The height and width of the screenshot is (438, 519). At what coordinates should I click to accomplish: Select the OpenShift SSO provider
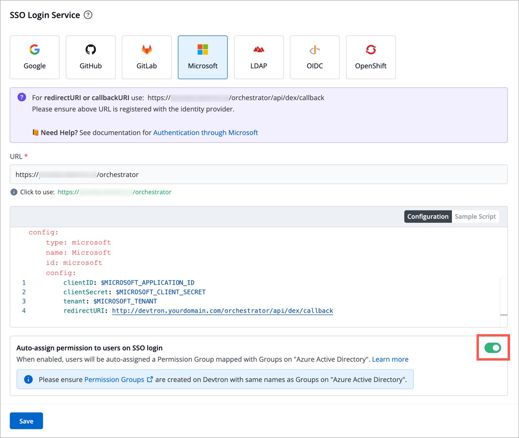point(371,57)
